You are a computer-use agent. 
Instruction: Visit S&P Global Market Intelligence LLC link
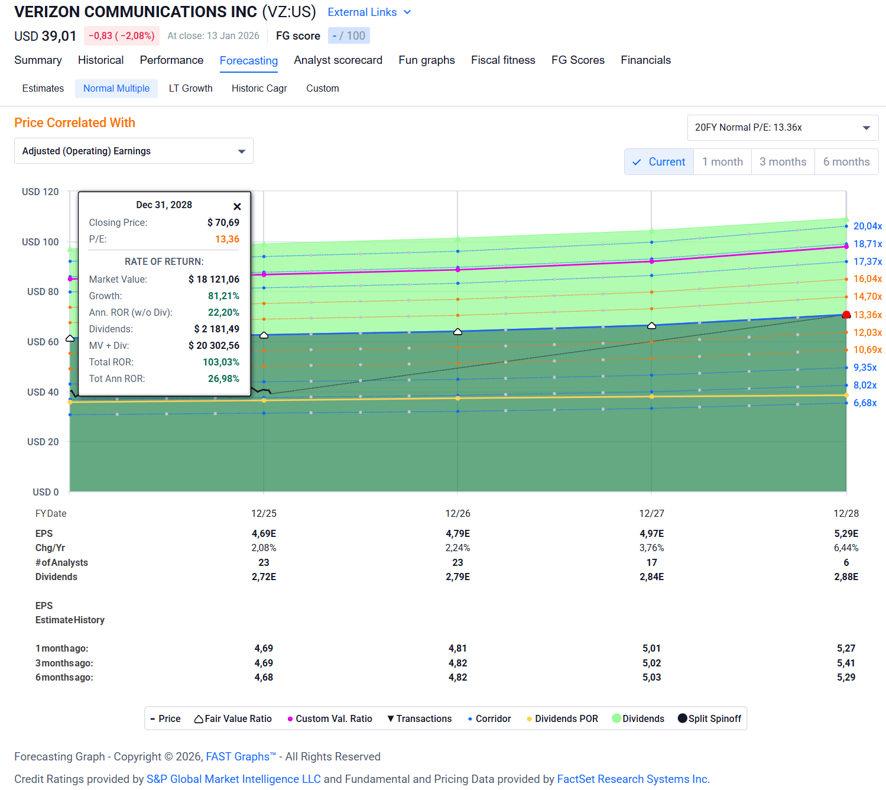pyautogui.click(x=233, y=779)
